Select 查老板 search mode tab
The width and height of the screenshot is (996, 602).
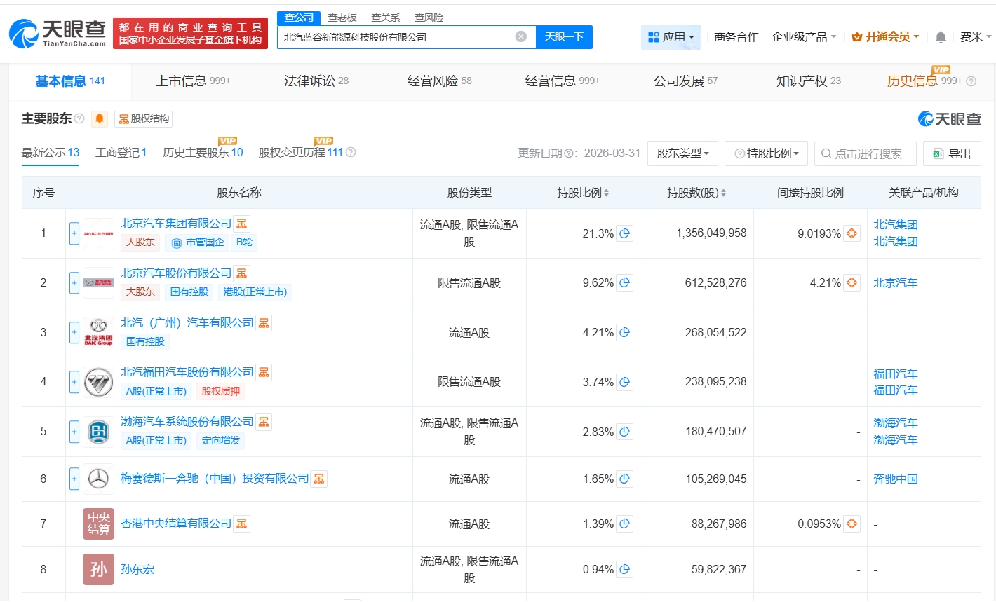tap(342, 18)
